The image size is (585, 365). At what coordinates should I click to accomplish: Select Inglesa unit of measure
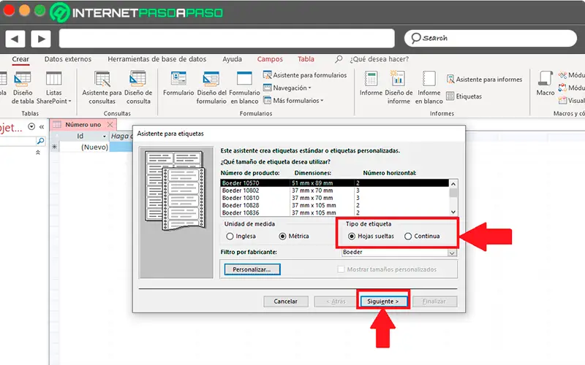[241, 236]
